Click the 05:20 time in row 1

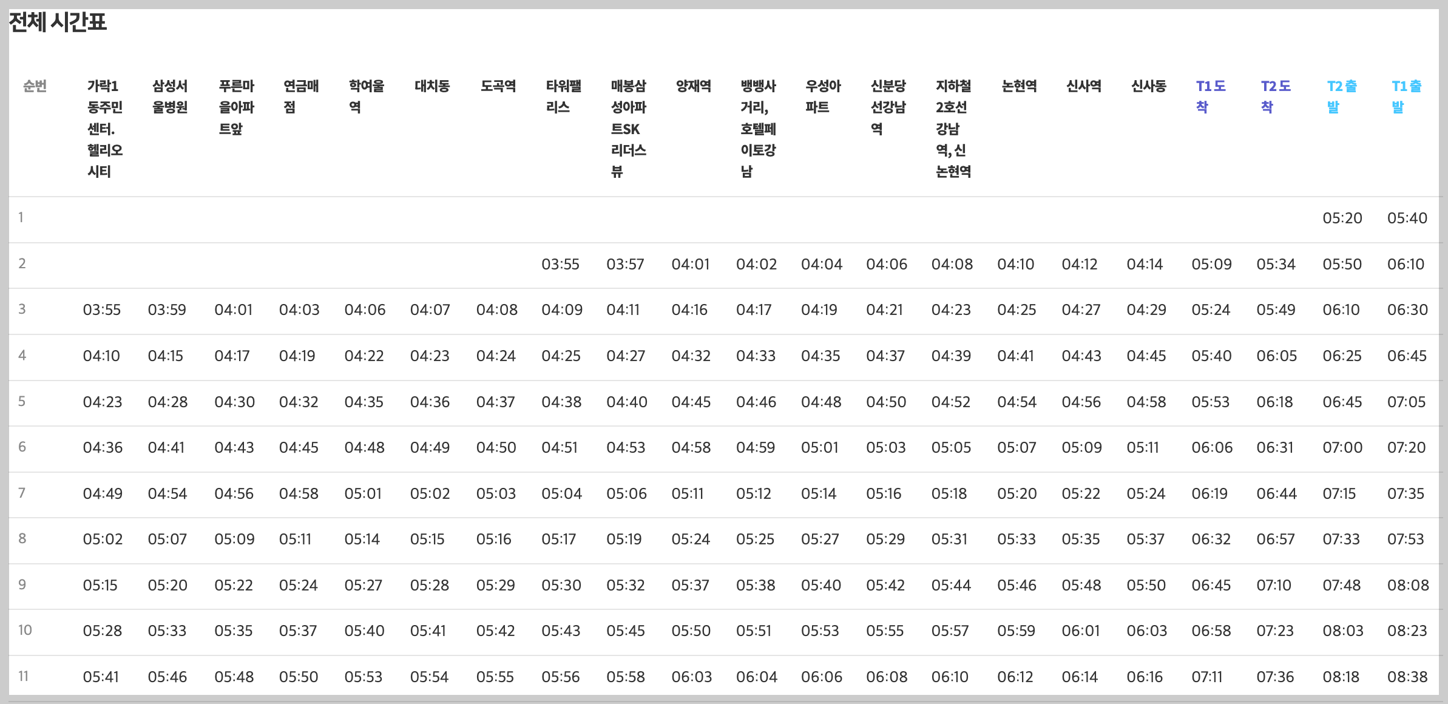pyautogui.click(x=1342, y=218)
